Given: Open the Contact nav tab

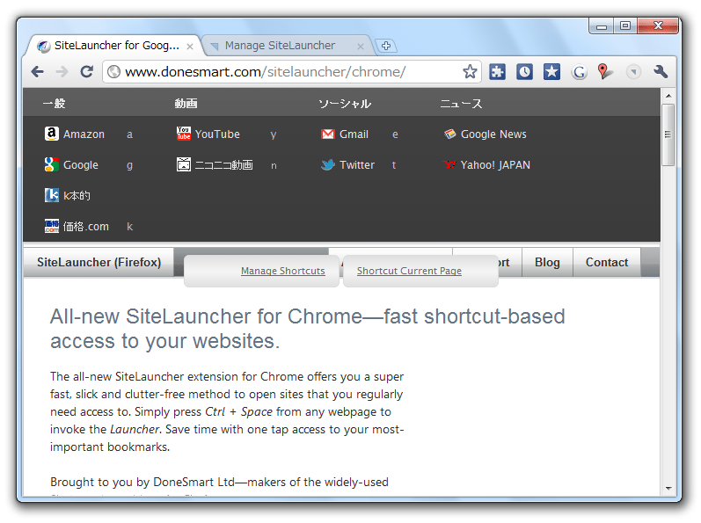Looking at the screenshot, I should (607, 262).
